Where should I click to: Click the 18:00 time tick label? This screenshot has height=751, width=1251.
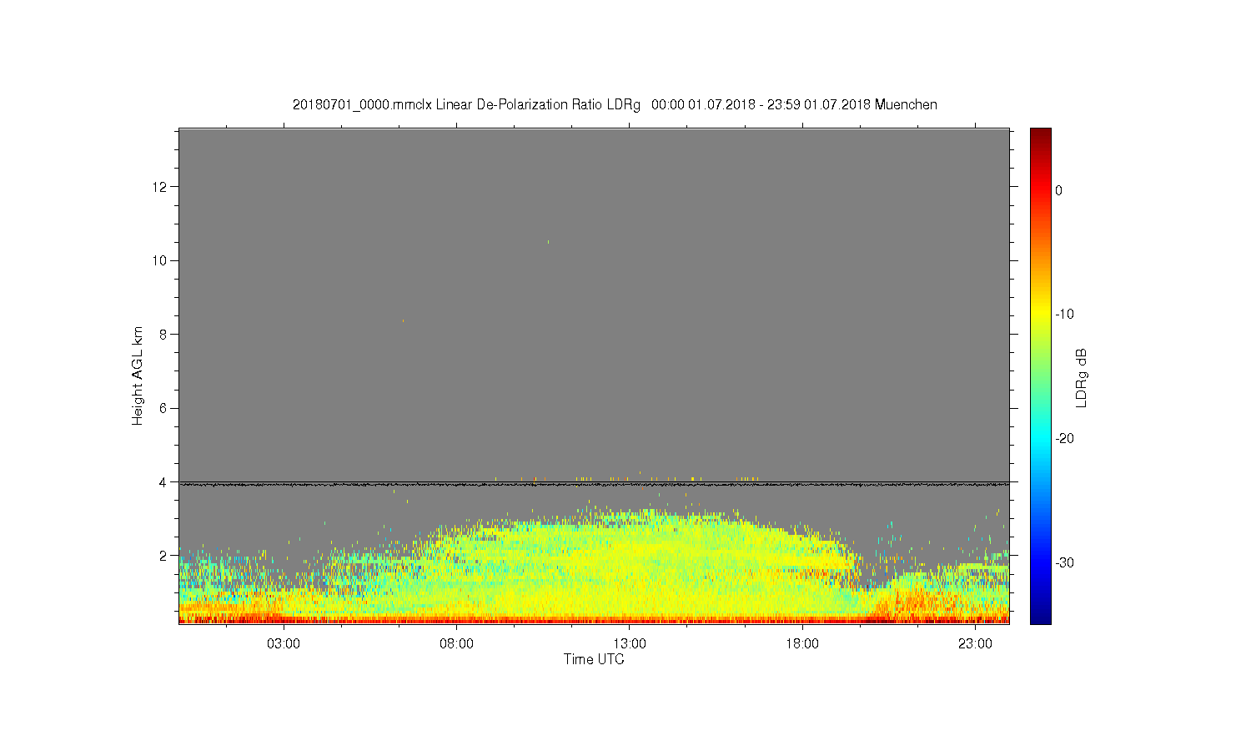802,644
